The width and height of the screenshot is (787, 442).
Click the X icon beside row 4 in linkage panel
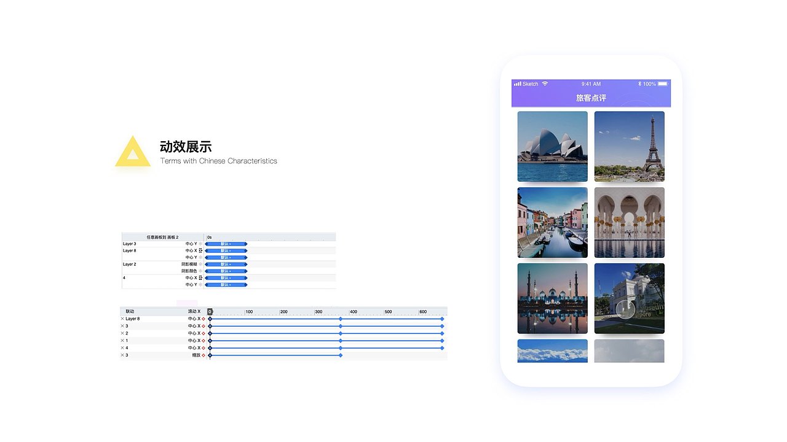[x=122, y=348]
